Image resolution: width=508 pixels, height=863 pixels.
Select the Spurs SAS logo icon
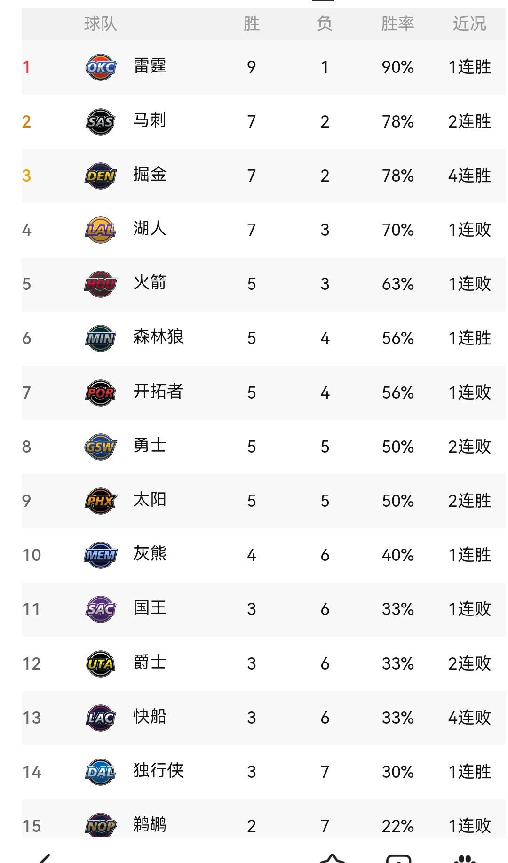click(x=100, y=121)
